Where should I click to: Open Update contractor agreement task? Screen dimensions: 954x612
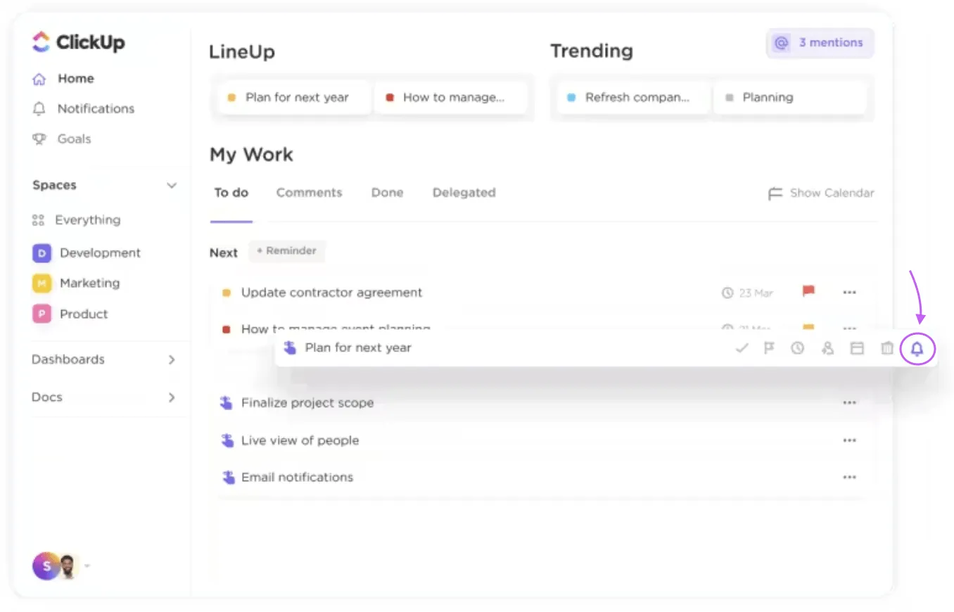pyautogui.click(x=332, y=293)
